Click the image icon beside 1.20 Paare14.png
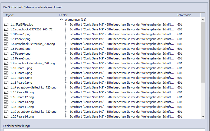This screenshot has width=210, height=131. [x=6, y=116]
